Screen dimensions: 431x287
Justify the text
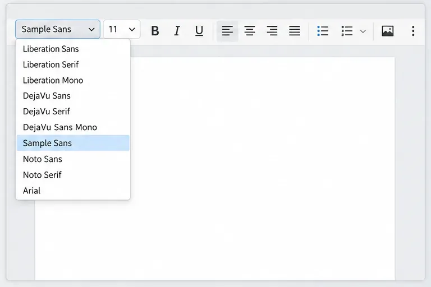pyautogui.click(x=295, y=30)
